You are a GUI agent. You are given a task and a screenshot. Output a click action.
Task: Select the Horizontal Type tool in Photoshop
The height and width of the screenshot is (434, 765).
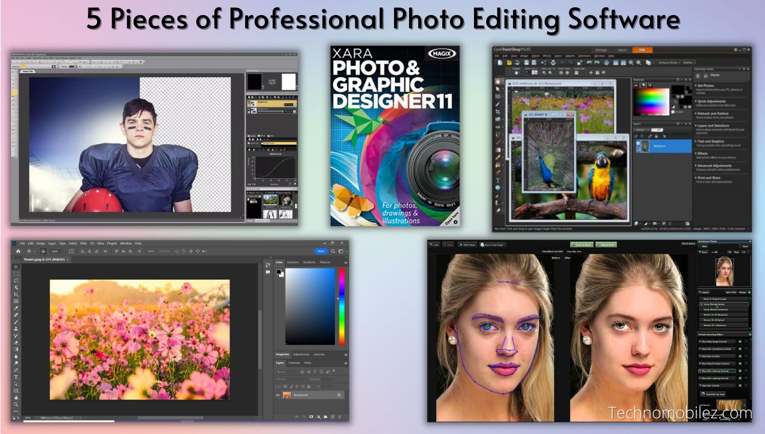[x=16, y=377]
